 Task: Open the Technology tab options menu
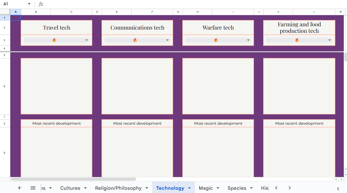(x=189, y=188)
